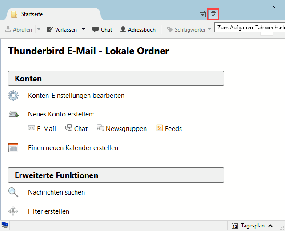Click the Abrufen button

tap(18, 29)
